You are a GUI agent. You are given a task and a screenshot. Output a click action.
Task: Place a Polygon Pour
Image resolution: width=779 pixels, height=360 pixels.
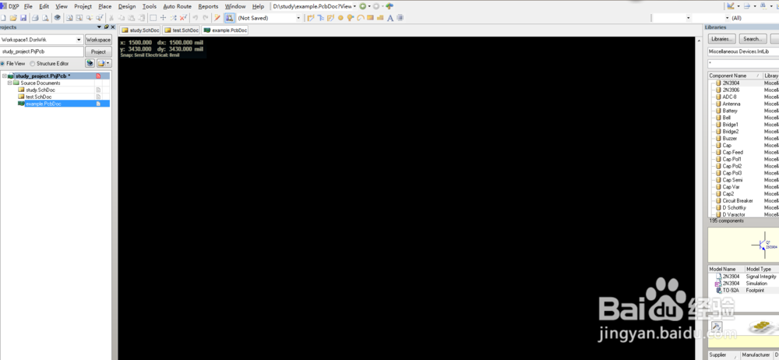(380, 18)
